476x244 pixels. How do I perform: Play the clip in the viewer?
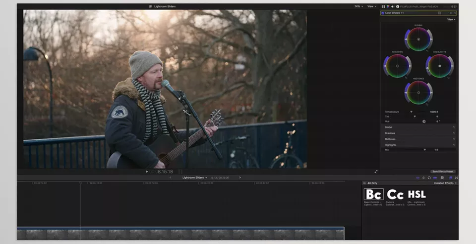tap(147, 172)
